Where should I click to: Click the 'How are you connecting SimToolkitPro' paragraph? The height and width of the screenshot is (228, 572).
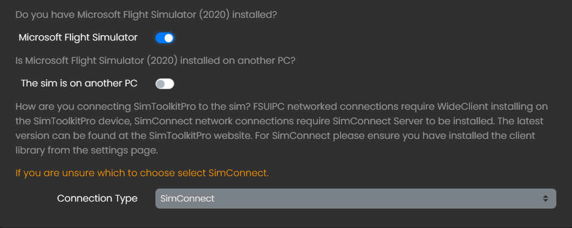[x=135, y=105]
